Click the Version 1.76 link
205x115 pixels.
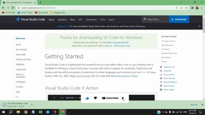coord(63,26)
